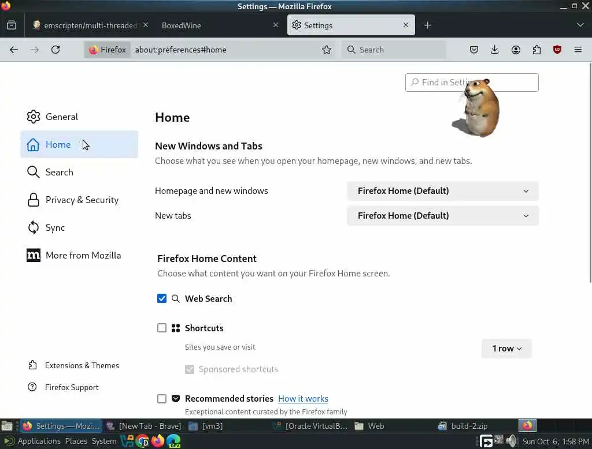Expand the list all tabs chevron

click(x=580, y=25)
